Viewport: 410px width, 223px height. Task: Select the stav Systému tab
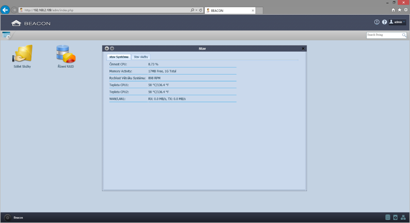pyautogui.click(x=119, y=57)
